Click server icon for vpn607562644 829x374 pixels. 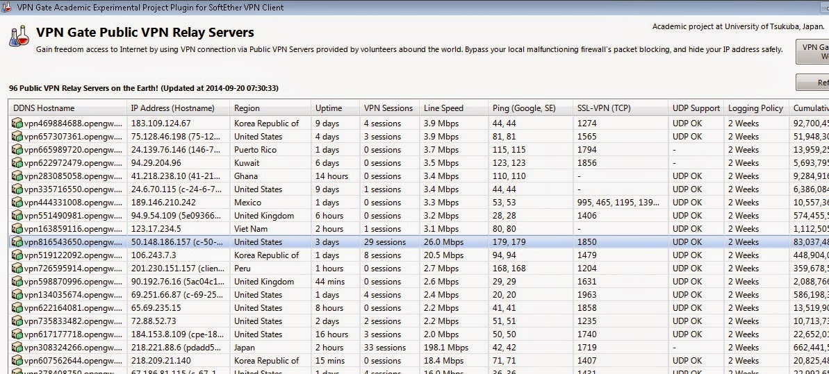[x=17, y=362]
